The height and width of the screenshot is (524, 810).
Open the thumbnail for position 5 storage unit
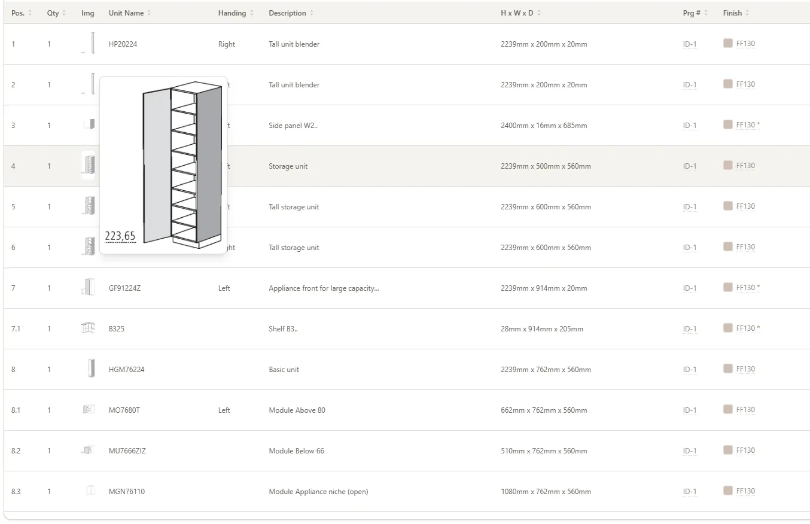[x=89, y=206]
